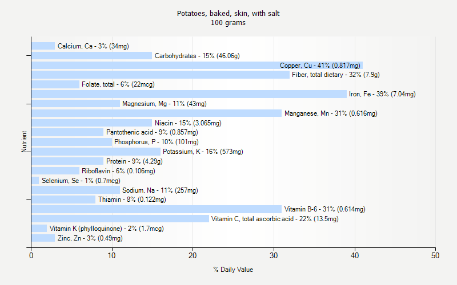Select the 'Folate, total - 6% (22mcg)' label
Screen dimensions: 457x285
pyautogui.click(x=118, y=84)
